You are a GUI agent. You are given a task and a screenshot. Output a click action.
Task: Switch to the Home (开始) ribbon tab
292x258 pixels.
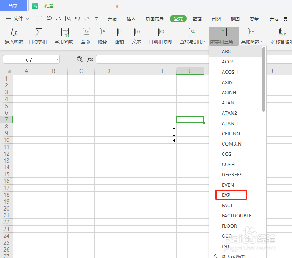(112, 19)
